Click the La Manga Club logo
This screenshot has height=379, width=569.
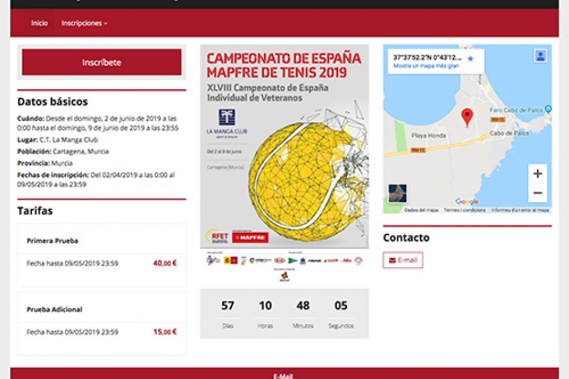click(227, 124)
